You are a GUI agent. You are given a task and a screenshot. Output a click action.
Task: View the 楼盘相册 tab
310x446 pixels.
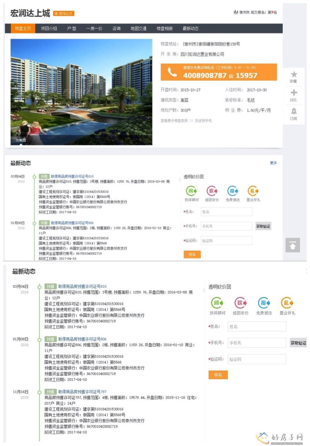coord(164,29)
